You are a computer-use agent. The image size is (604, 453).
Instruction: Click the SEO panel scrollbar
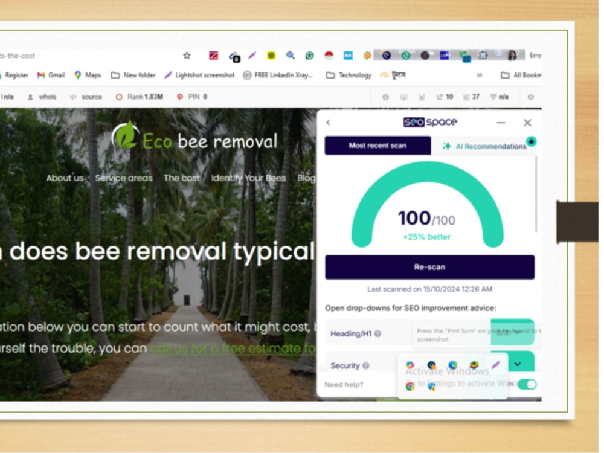point(536,194)
